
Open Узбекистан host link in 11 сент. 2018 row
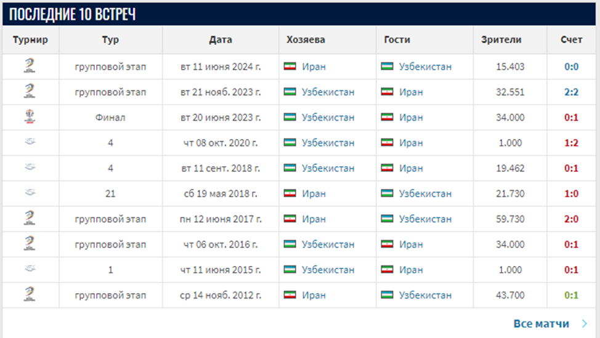(x=328, y=168)
